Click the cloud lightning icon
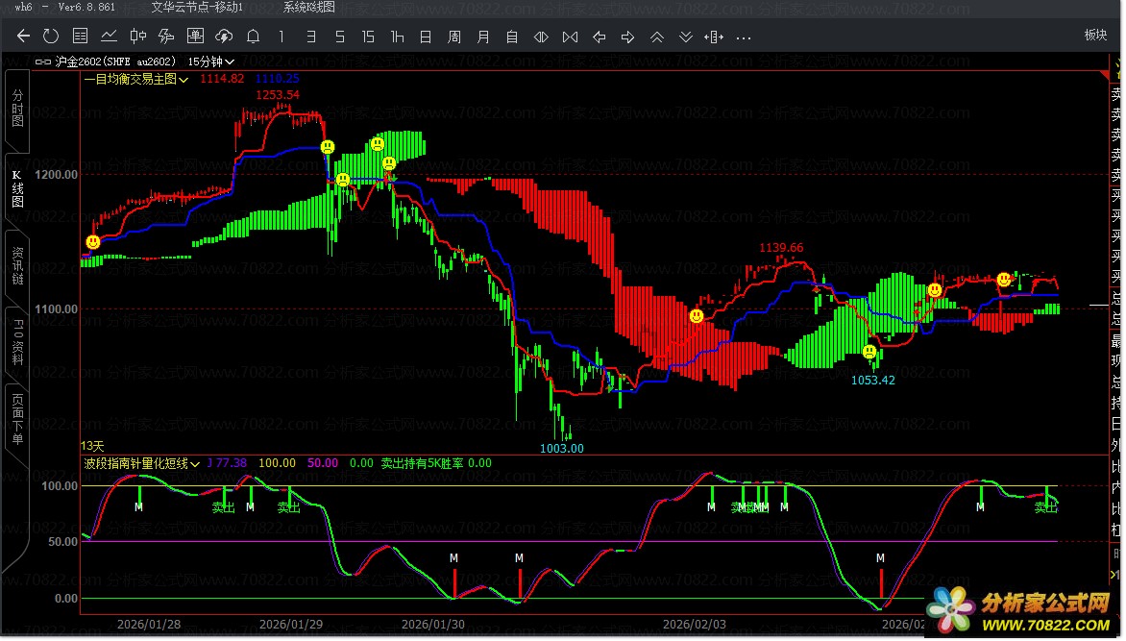This screenshot has height=641, width=1126. 224,37
